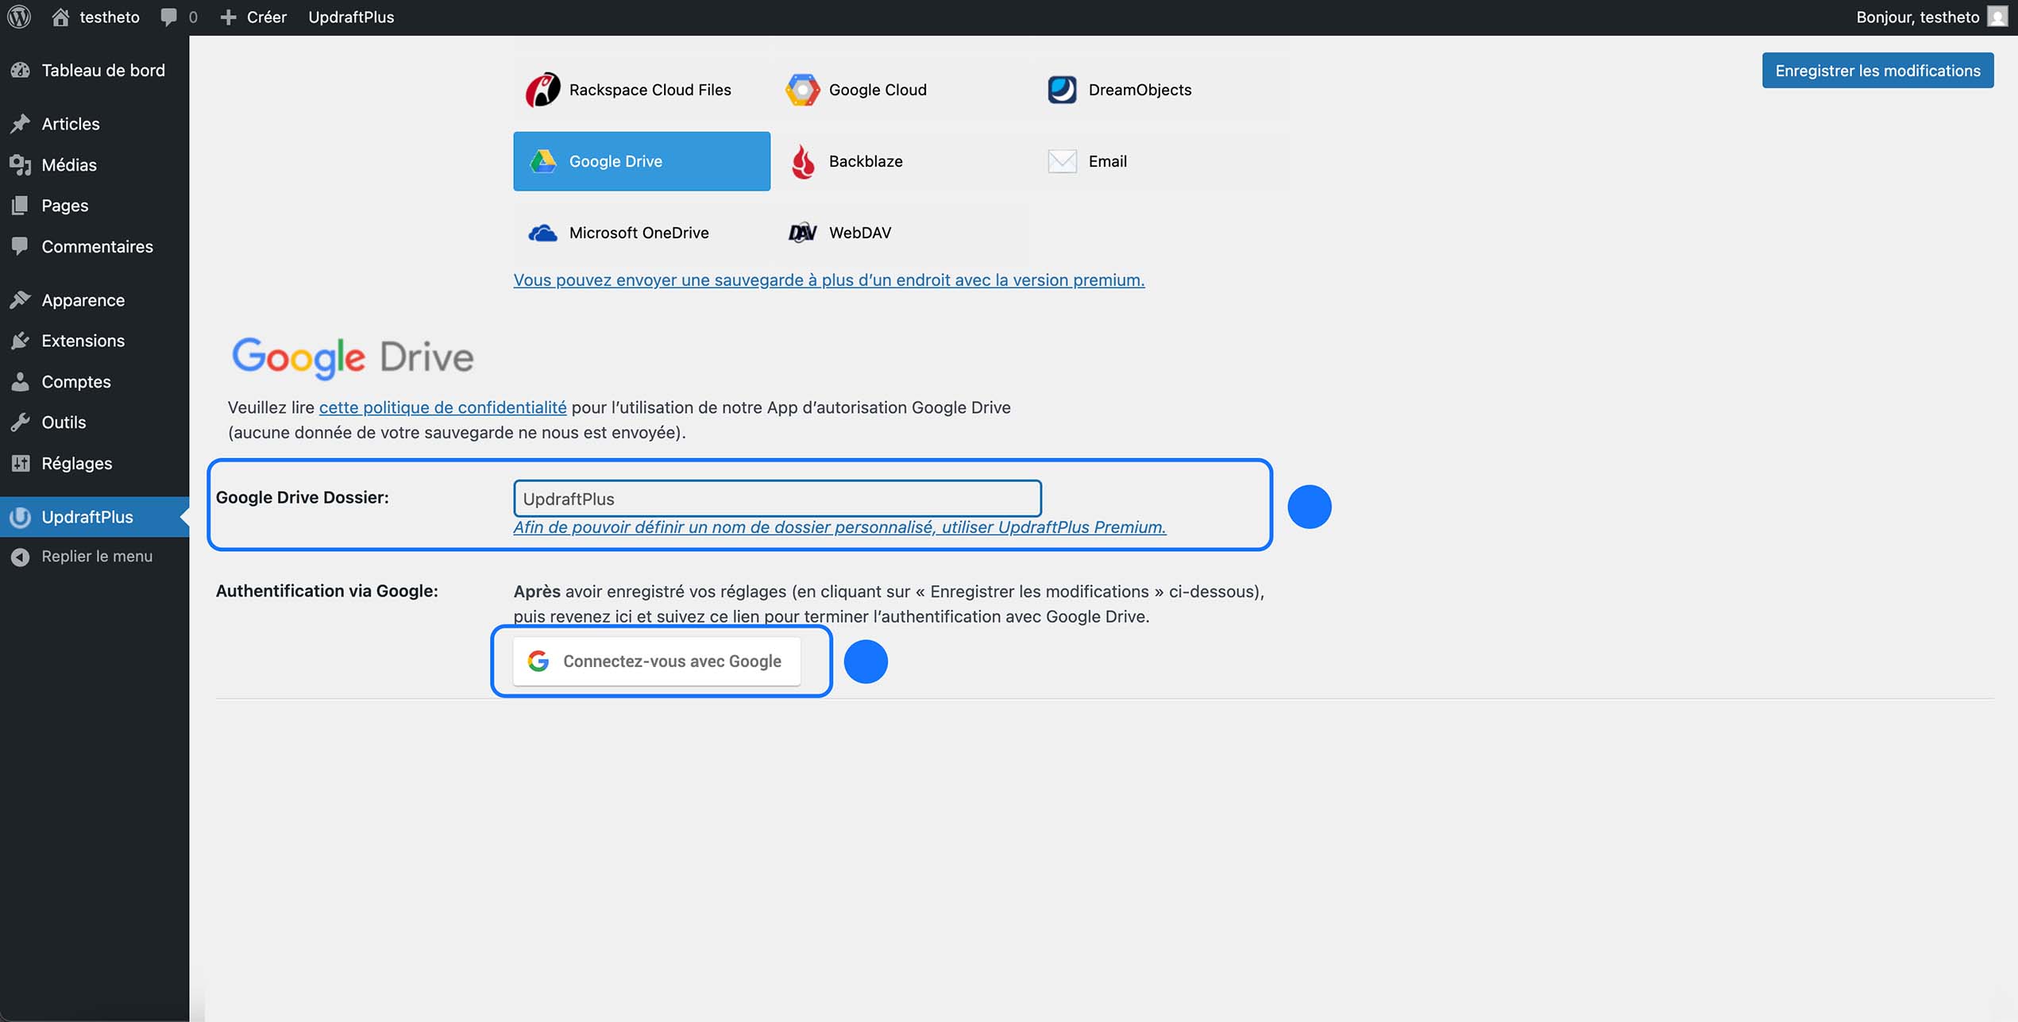The width and height of the screenshot is (2018, 1022).
Task: Select UpdraftPlus in the sidebar menu
Action: click(87, 517)
